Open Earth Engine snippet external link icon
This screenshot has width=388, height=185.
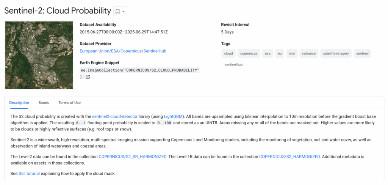(88, 77)
